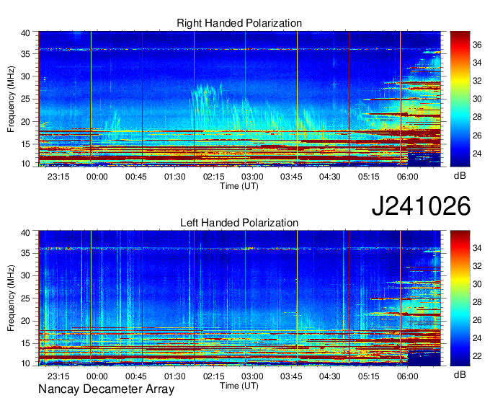This screenshot has width=490, height=398.
Task: Click the dB unit under the bottom colorbar
Action: tap(460, 375)
